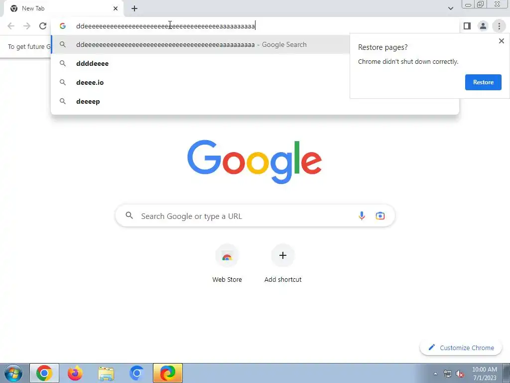This screenshot has height=383, width=510.
Task: Click the Google icon in address bar
Action: pos(63,26)
